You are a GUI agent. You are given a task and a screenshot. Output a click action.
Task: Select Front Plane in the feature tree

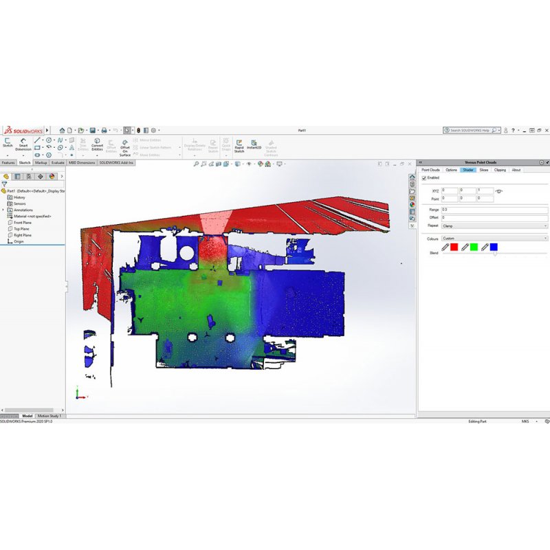coord(23,223)
